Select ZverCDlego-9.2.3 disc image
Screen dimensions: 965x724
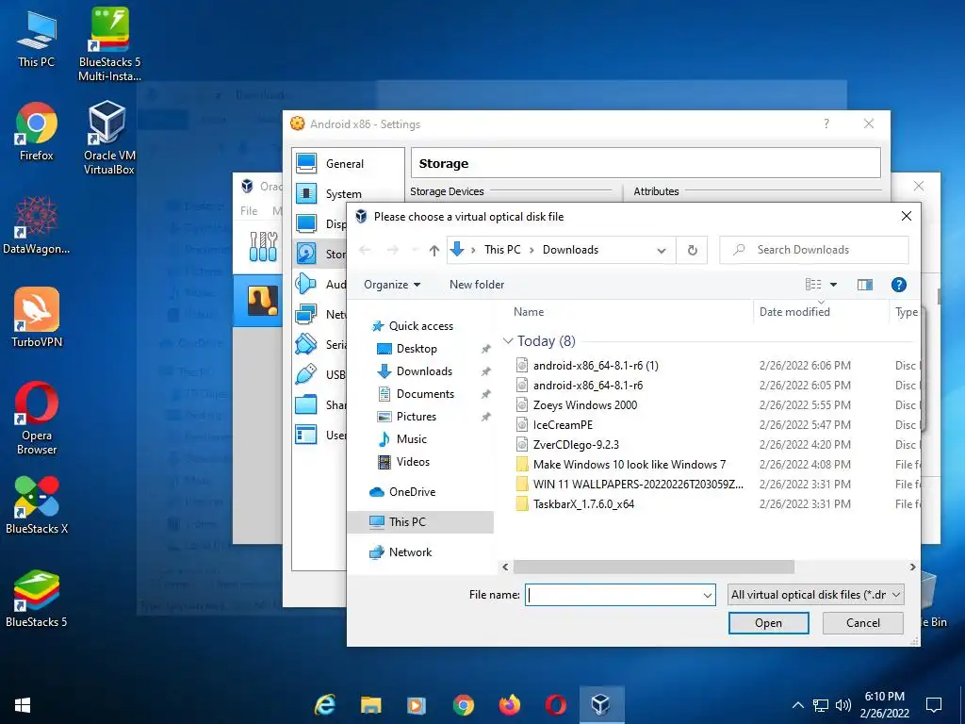[x=576, y=445]
